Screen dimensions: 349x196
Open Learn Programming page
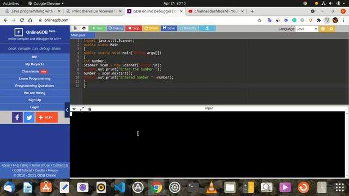click(x=34, y=78)
